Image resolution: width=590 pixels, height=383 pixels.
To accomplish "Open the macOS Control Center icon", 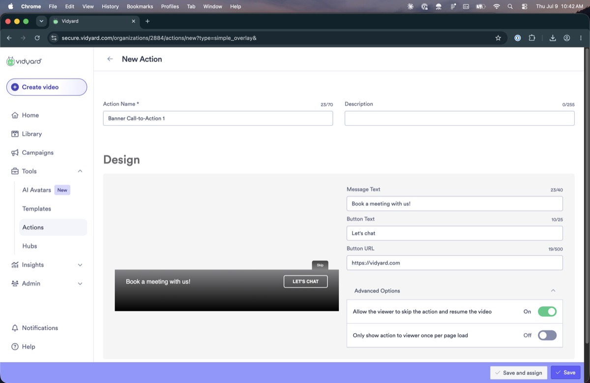I will (524, 6).
